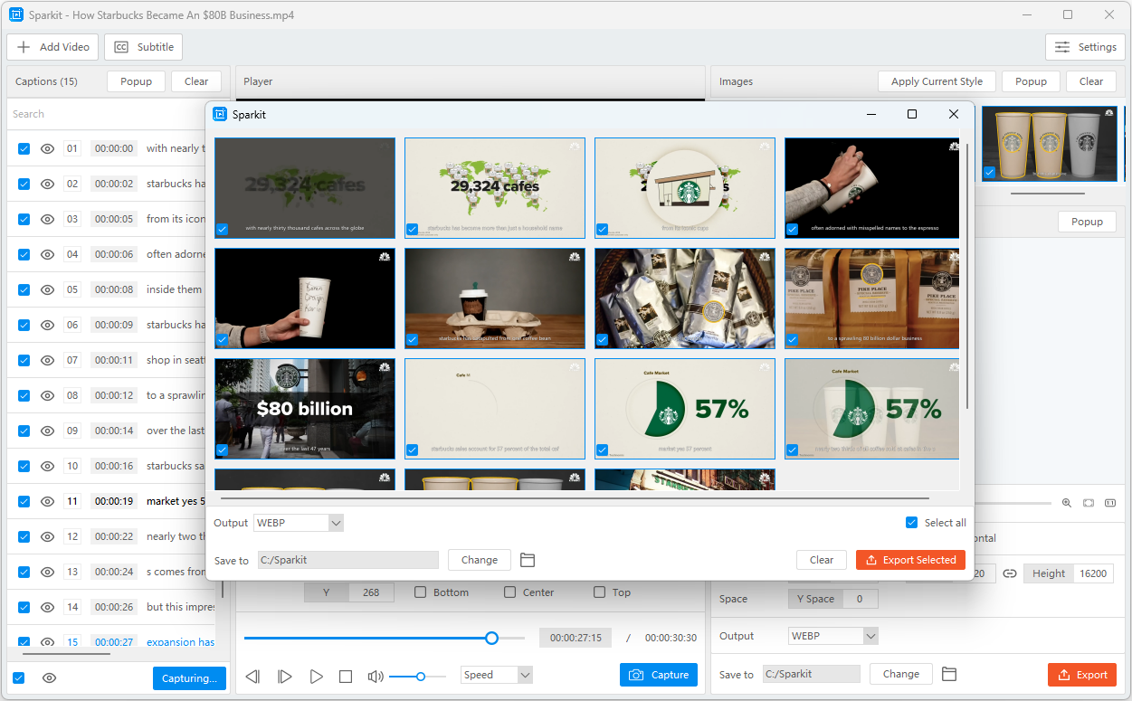Toggle master checkbox below captions list

coord(19,677)
